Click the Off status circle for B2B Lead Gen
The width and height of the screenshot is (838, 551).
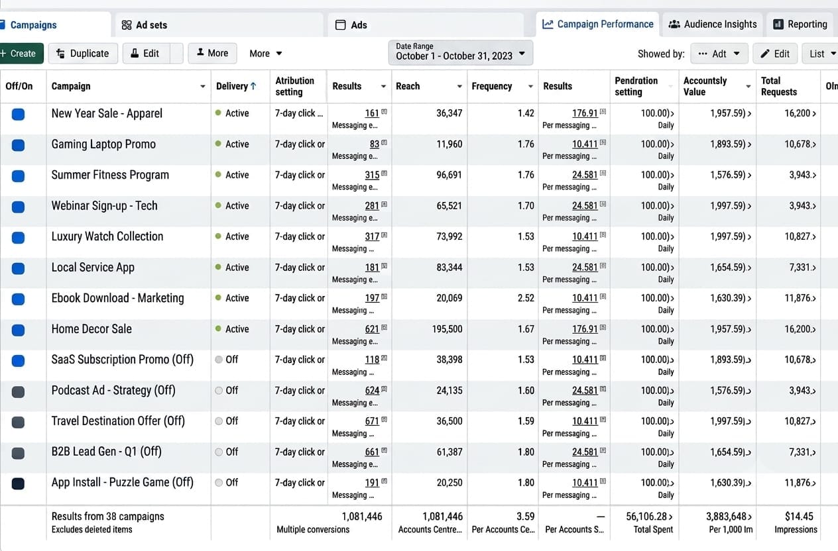point(219,452)
